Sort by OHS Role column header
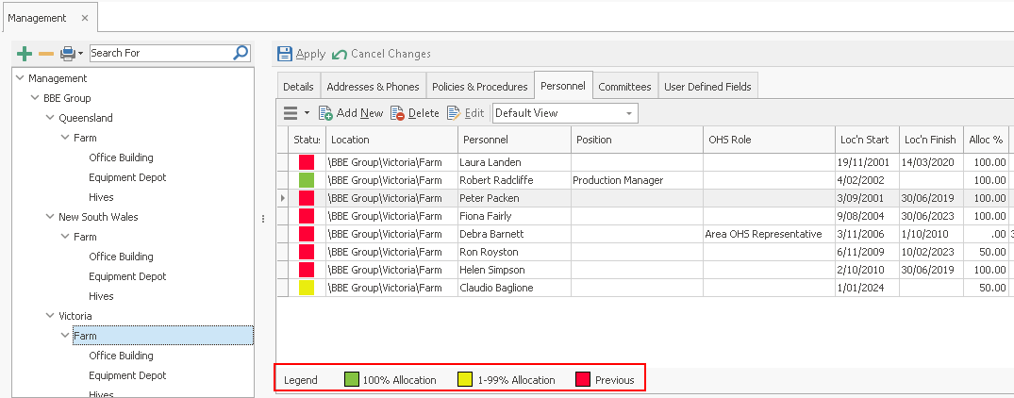Viewport: 1014px width, 398px height. (x=769, y=140)
